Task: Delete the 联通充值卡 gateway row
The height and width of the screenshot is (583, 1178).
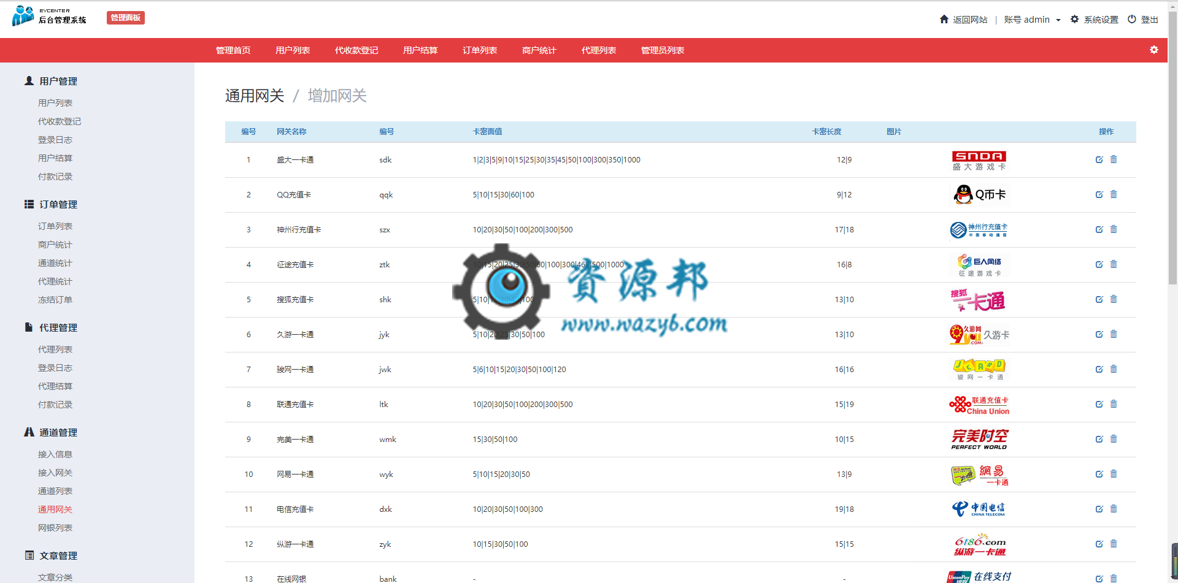Action: coord(1114,404)
